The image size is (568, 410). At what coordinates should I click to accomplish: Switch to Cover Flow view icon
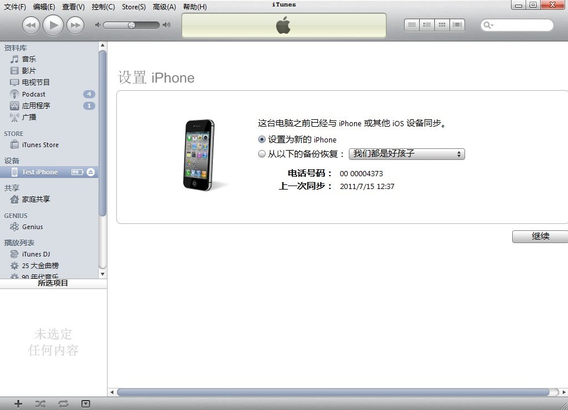click(x=457, y=25)
